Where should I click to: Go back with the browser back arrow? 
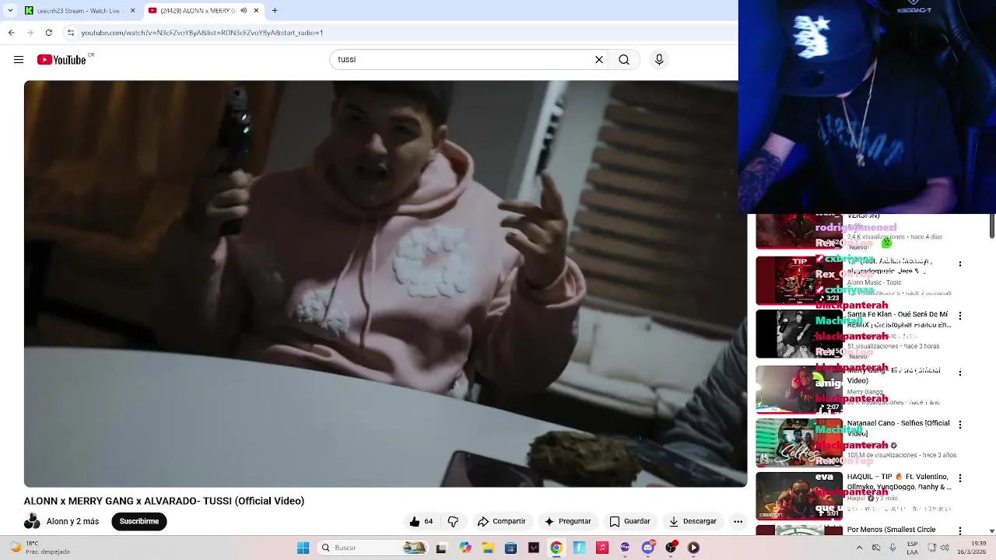pos(11,33)
